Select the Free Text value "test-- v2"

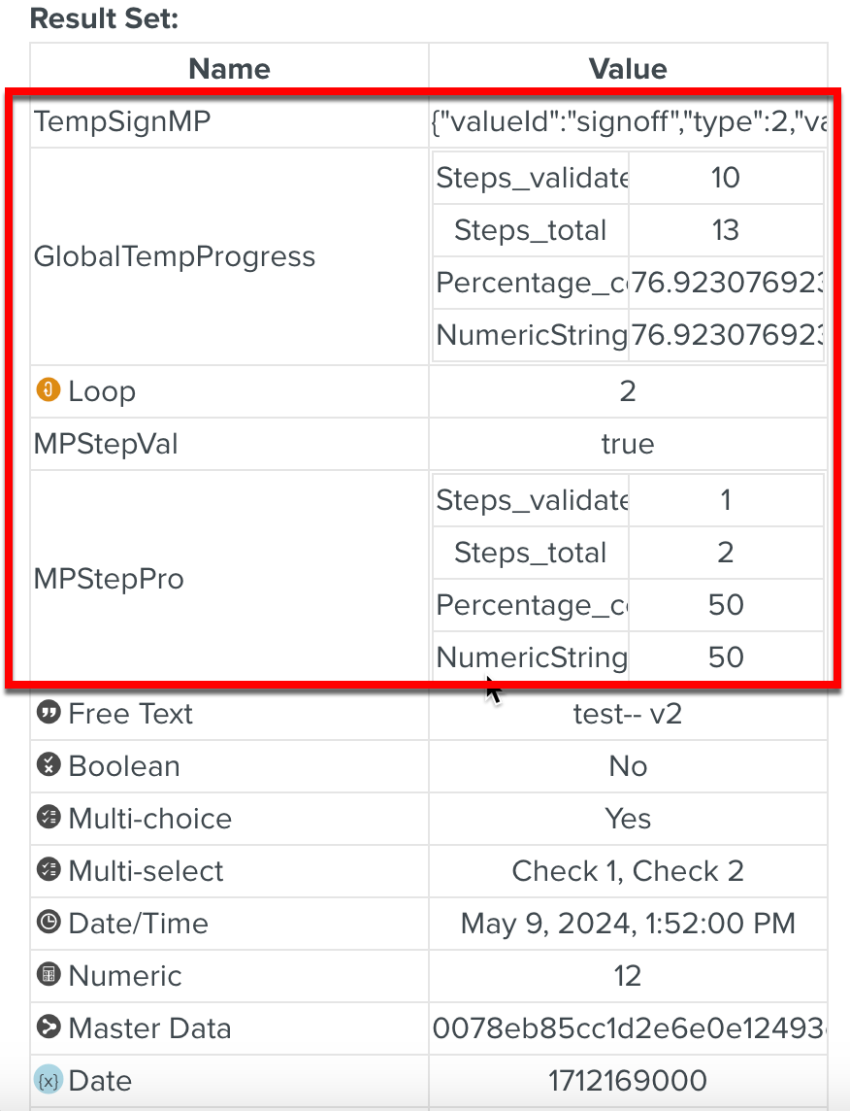628,714
